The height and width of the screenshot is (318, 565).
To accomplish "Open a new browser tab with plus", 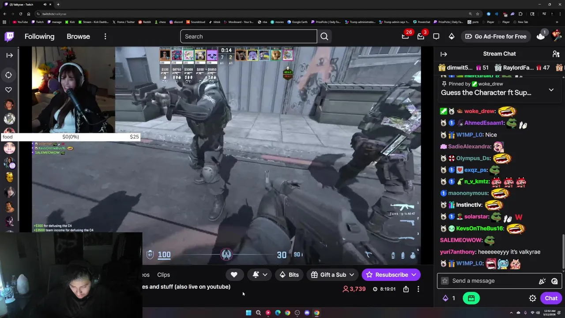I will pos(58,4).
